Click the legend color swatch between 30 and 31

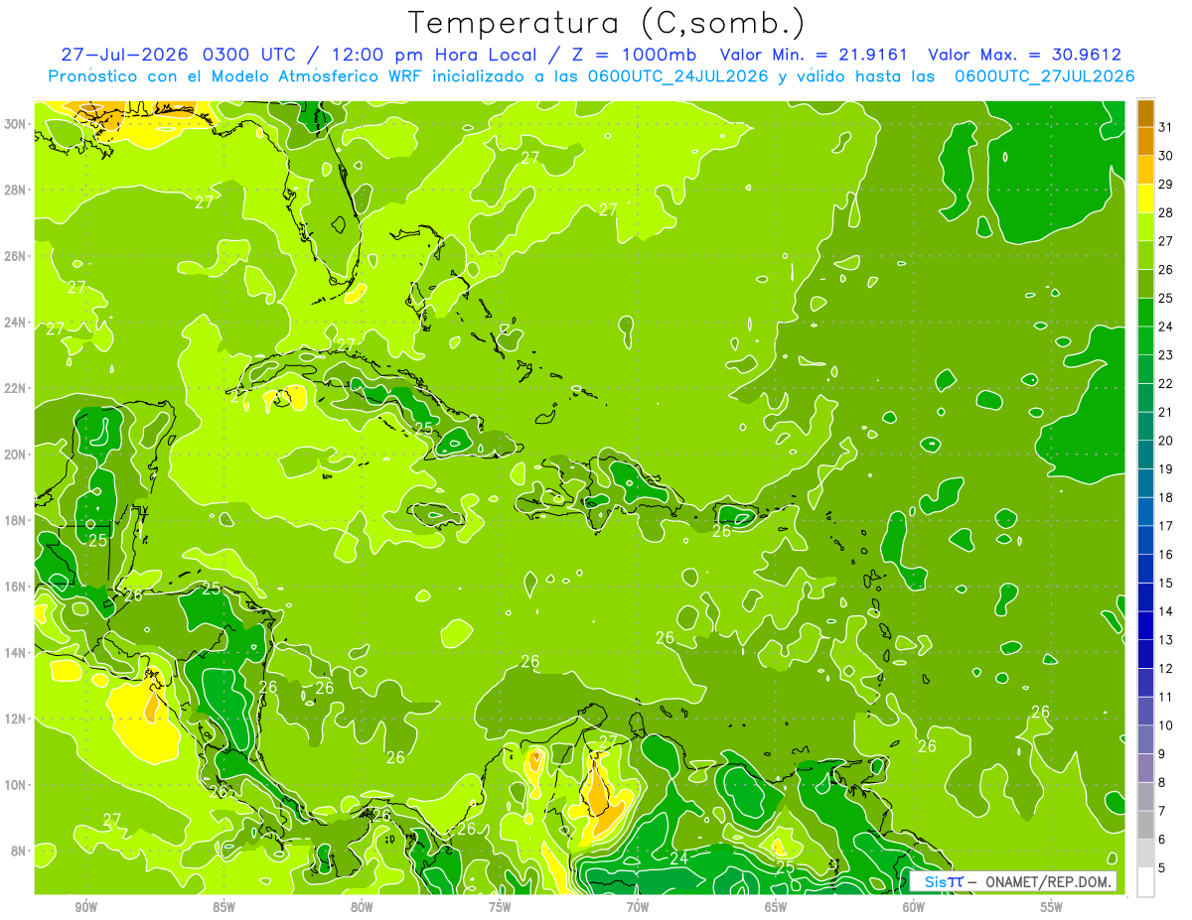(x=1145, y=142)
